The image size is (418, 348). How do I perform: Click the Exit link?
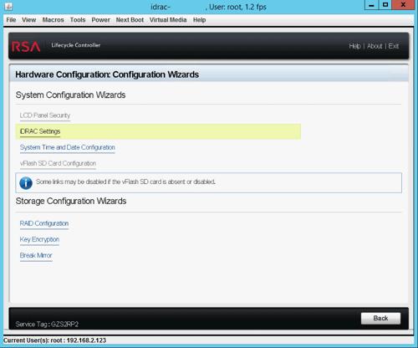(394, 46)
